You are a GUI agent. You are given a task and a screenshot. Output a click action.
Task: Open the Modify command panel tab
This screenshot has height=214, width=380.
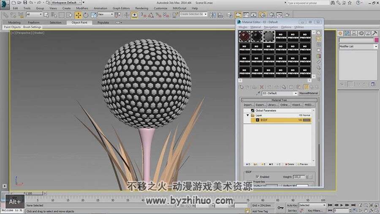pyautogui.click(x=347, y=33)
